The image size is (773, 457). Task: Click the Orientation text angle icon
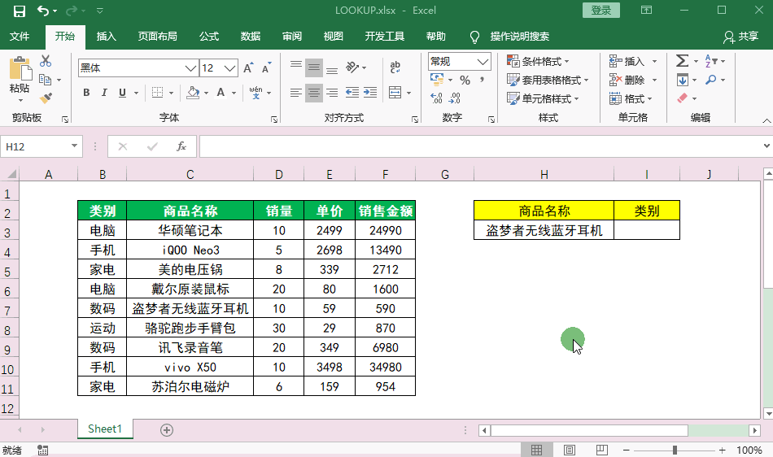click(x=352, y=67)
